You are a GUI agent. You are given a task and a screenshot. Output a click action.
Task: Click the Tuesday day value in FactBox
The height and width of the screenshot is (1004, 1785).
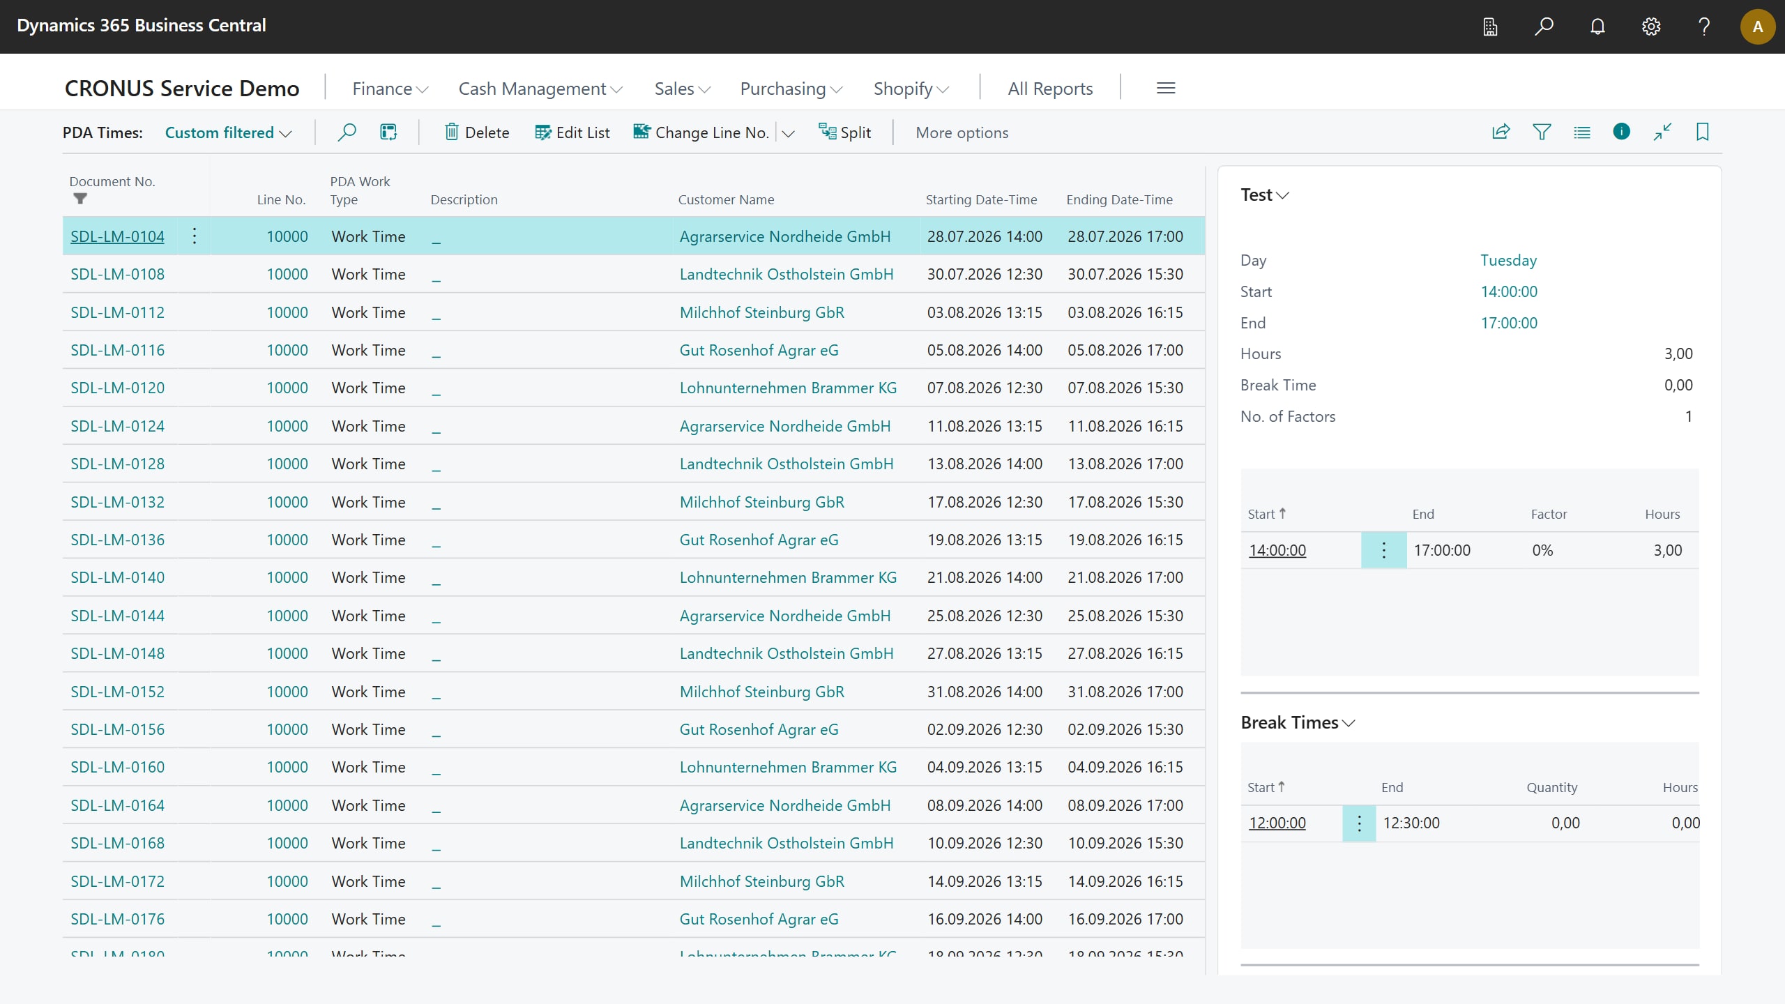[x=1509, y=260]
